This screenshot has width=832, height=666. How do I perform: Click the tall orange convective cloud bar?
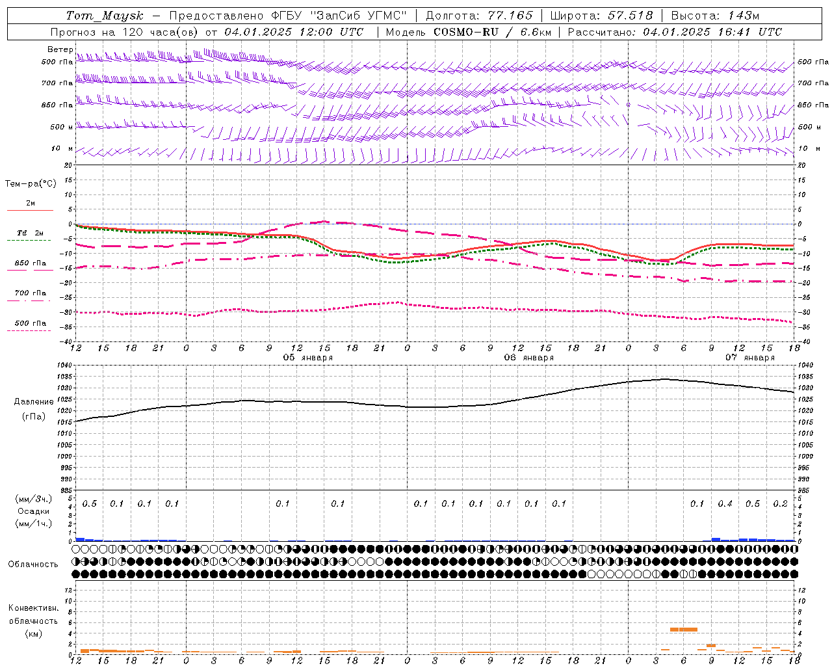click(684, 630)
